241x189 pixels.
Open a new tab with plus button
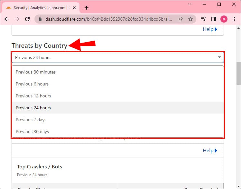tap(86, 8)
